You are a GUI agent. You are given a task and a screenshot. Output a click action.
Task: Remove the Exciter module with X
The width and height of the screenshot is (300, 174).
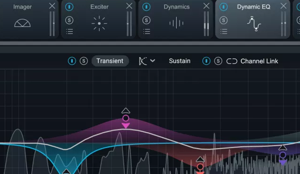pyautogui.click(x=129, y=6)
